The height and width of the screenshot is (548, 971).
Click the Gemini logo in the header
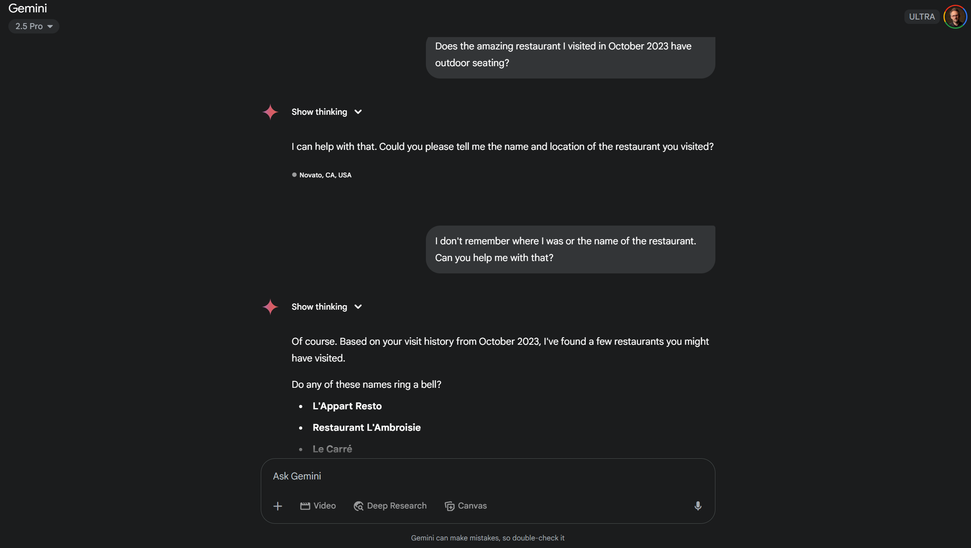(28, 8)
